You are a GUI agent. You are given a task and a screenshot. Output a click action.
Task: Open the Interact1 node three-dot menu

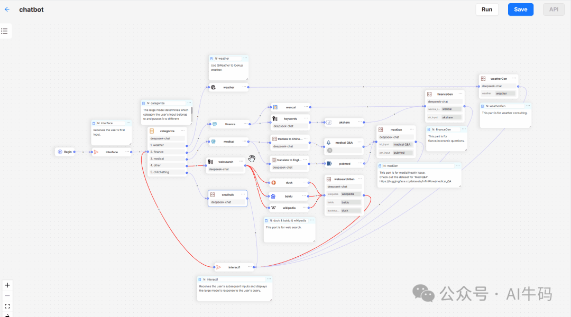250,267
